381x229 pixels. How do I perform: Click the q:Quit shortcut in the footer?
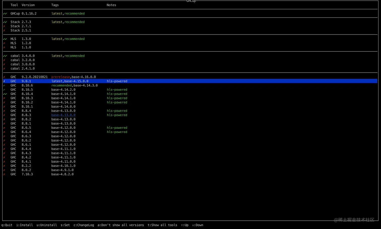coord(7,225)
